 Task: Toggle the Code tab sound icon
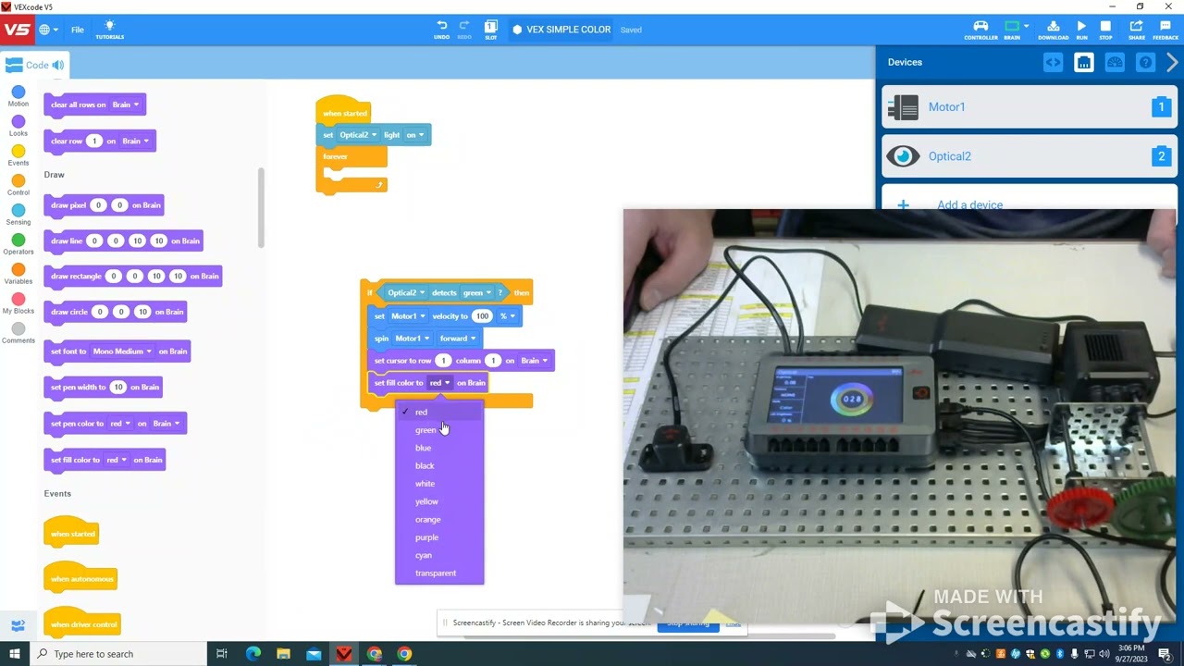tap(58, 65)
